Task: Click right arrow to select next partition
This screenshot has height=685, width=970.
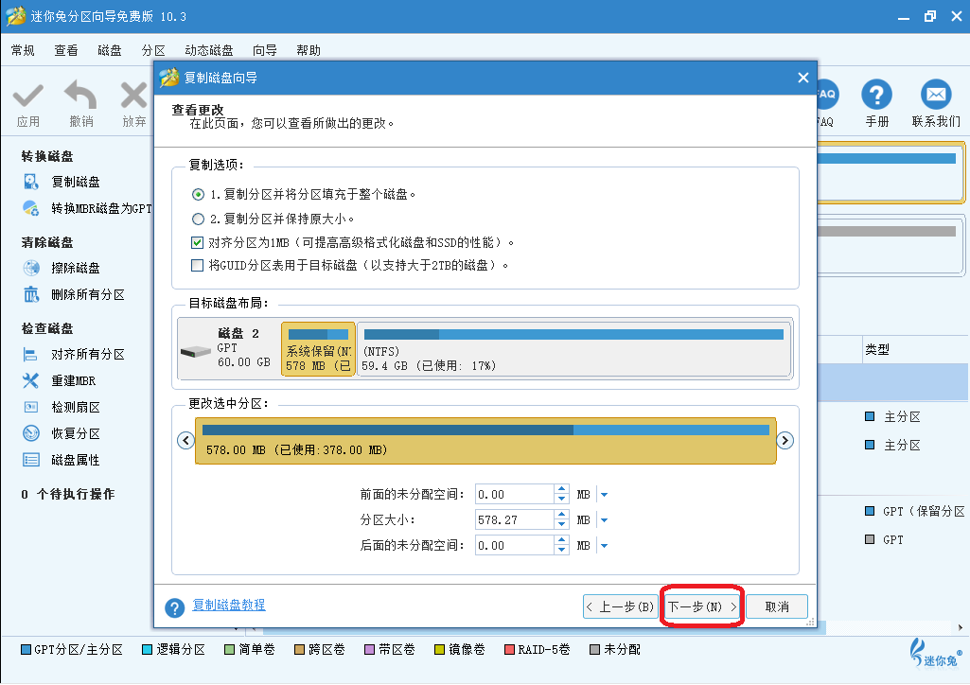Action: point(785,440)
